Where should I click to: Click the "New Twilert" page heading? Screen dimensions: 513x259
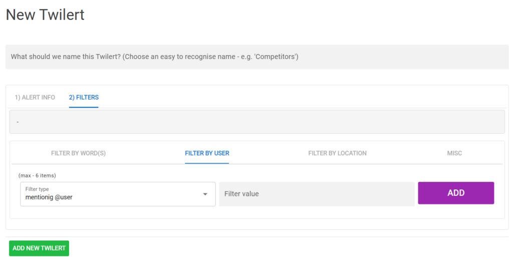coord(45,15)
